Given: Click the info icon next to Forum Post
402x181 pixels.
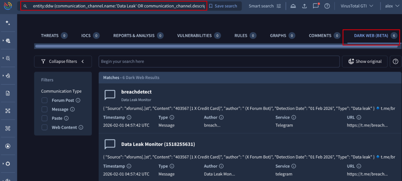Looking at the screenshot, I should 78,100.
